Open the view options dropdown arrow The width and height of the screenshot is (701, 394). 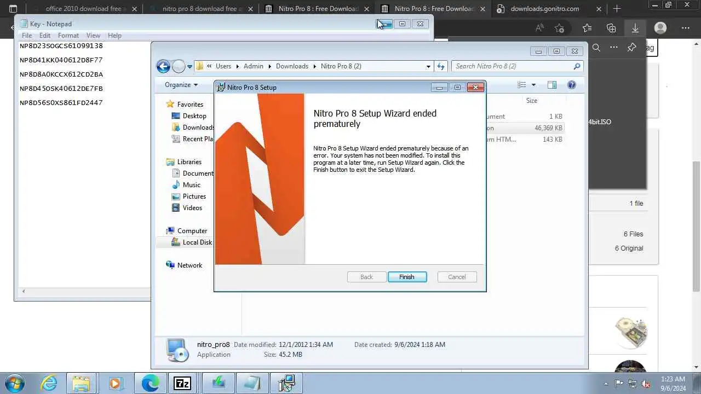tap(533, 85)
